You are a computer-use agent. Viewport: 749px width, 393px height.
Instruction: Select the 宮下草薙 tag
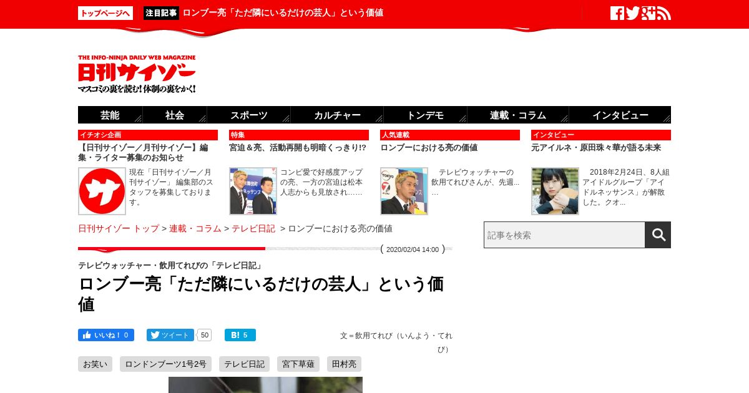(x=298, y=364)
